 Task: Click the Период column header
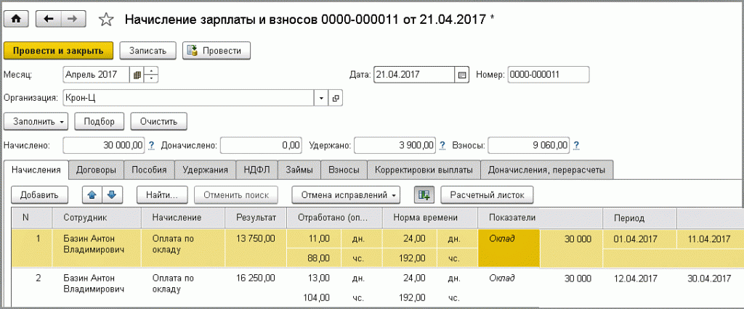click(639, 218)
